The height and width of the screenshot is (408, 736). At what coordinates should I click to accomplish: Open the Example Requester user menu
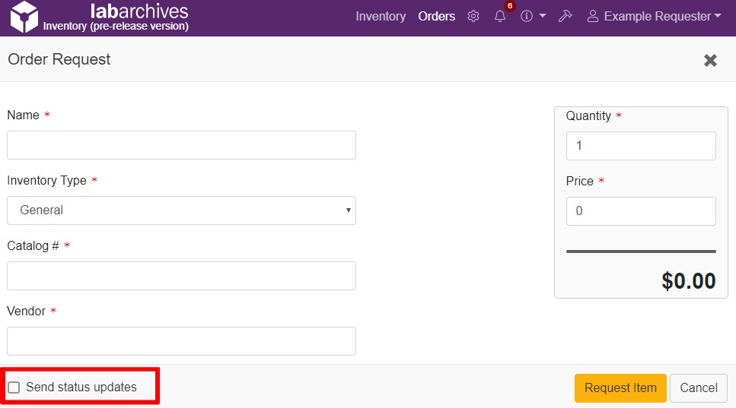(x=655, y=16)
